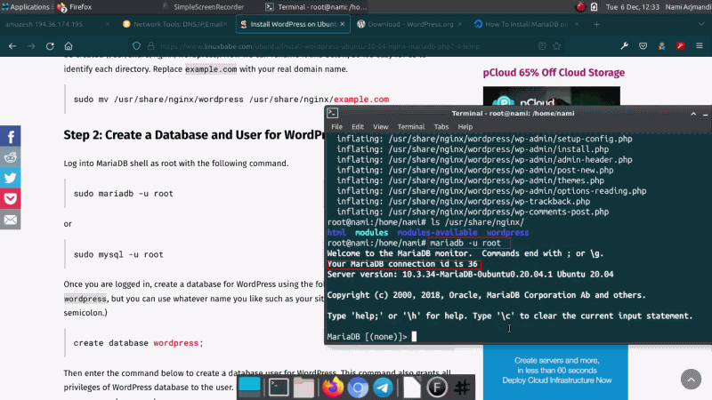Viewport: 712px width, 400px height.
Task: Click the MariaDB [(none)]> terminal prompt
Action: coord(367,337)
